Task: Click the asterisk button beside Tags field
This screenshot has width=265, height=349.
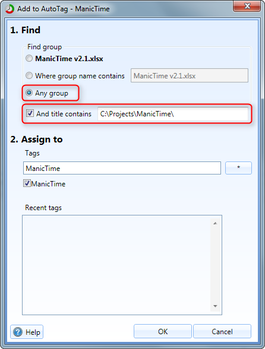Action: pos(238,168)
